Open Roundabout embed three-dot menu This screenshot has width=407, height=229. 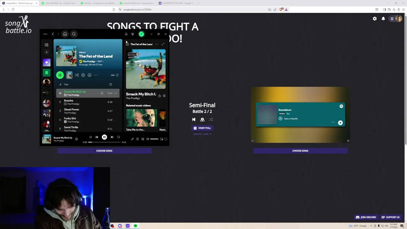(x=333, y=122)
